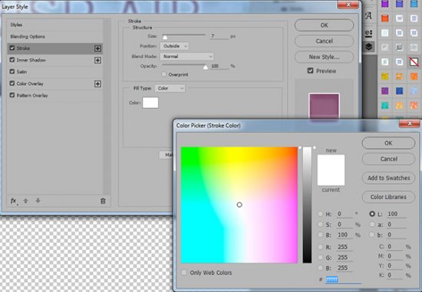Image resolution: width=422 pixels, height=292 pixels.
Task: Open the fx add-effect menu
Action: pos(14,201)
